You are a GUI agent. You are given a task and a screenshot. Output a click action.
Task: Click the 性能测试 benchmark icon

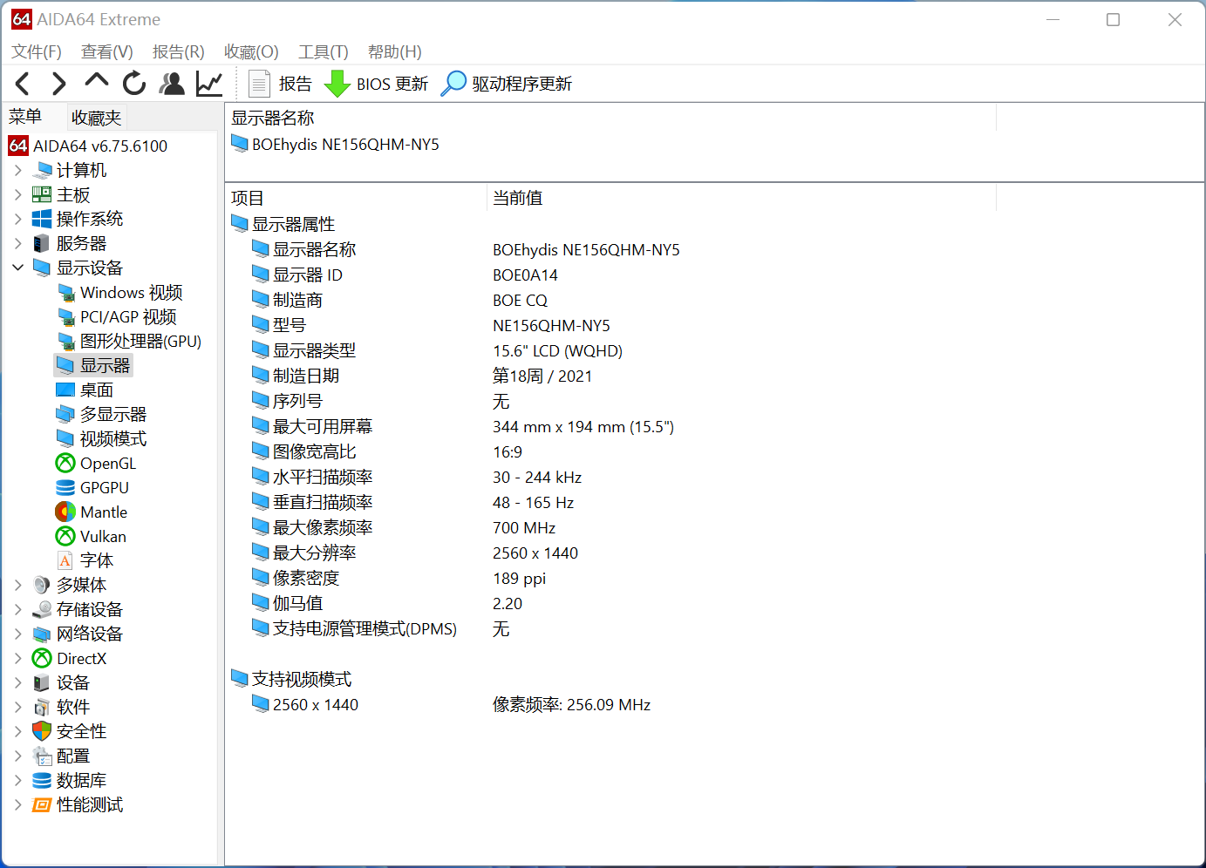[42, 804]
